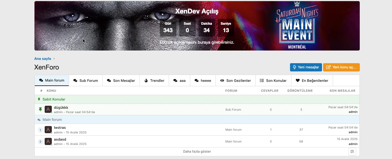
Task: Select the heeee tab
Action: pyautogui.click(x=203, y=80)
